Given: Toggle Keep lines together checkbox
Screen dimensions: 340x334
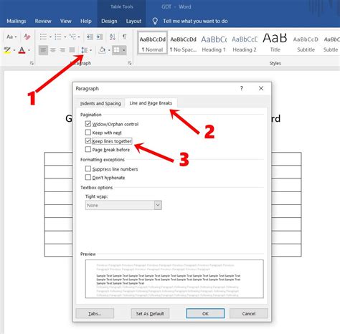Looking at the screenshot, I should pos(88,141).
